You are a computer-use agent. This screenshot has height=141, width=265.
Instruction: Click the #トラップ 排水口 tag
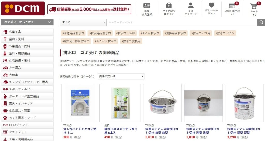tap(106, 41)
